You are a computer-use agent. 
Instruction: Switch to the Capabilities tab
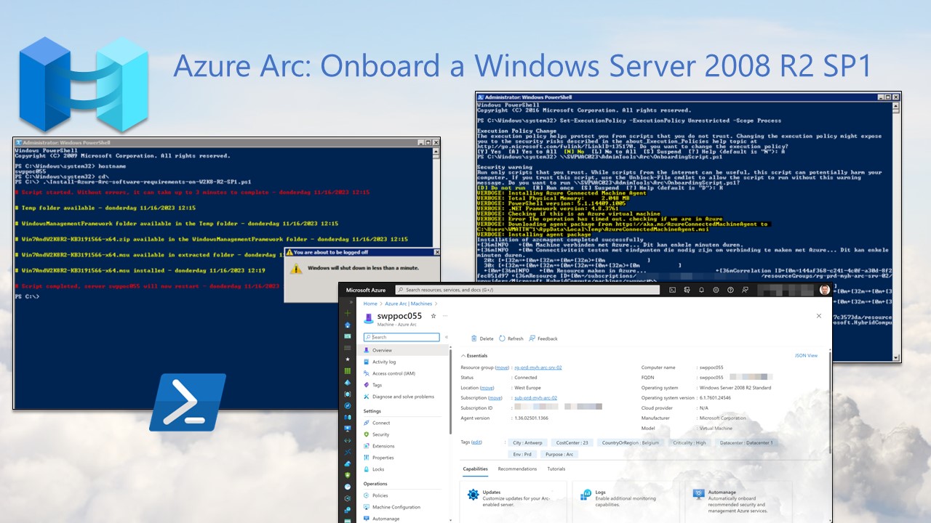[476, 469]
